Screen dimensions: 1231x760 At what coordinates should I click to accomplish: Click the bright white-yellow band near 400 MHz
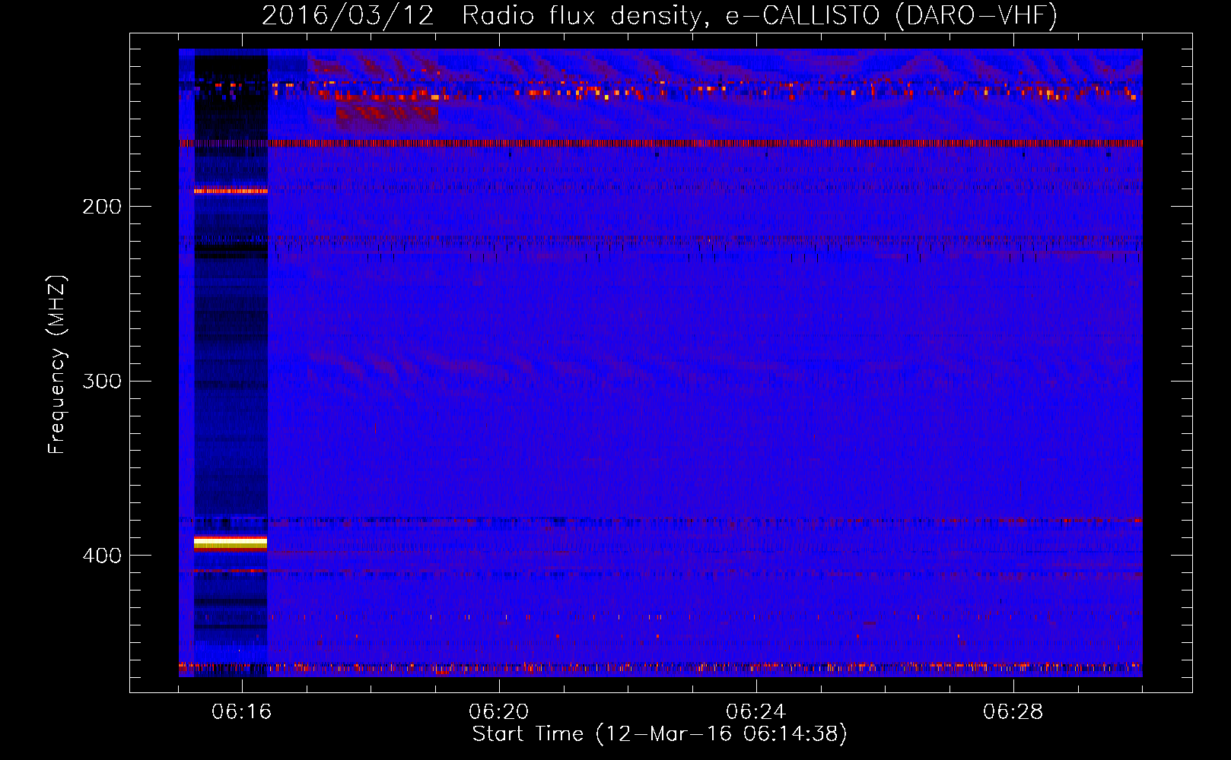(x=231, y=543)
